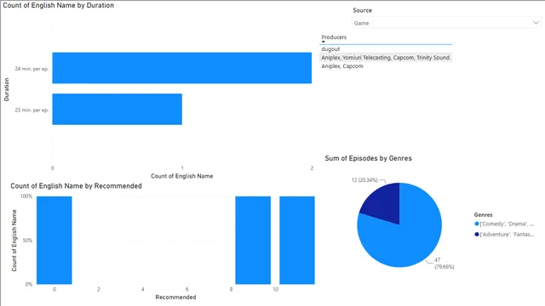This screenshot has height=306, width=545.
Task: Click the Comedy, Drama legend color marker
Action: (x=477, y=224)
